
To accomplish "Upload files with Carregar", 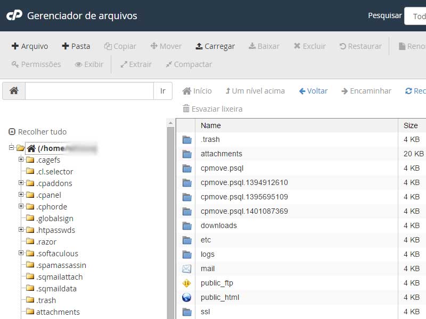I will point(215,46).
